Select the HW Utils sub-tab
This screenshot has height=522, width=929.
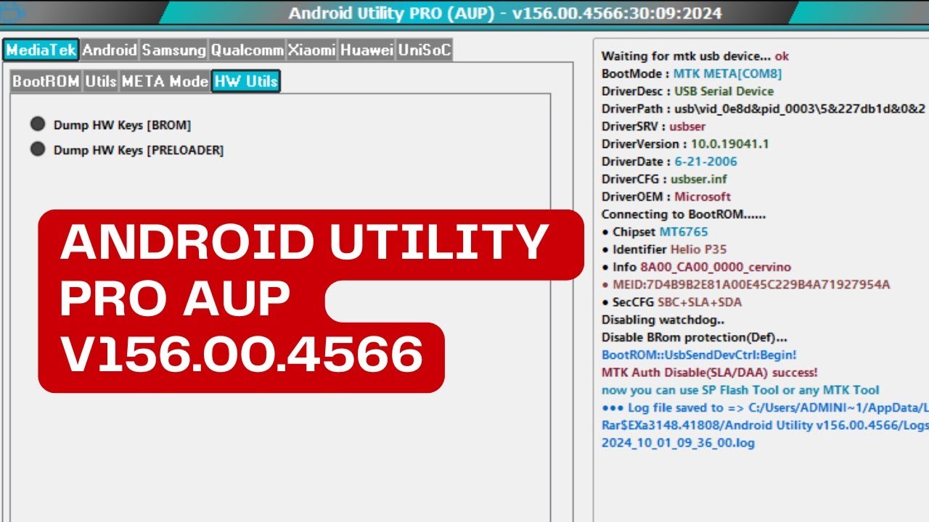[x=246, y=81]
